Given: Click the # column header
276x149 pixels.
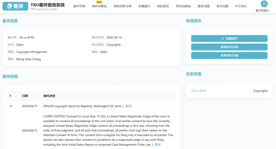Looking at the screenshot, I should coord(10,96).
